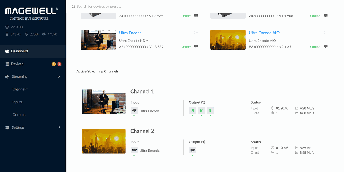344x172 pixels.
Task: Click the Output (1) label in Channel 2
Action: 197,142
